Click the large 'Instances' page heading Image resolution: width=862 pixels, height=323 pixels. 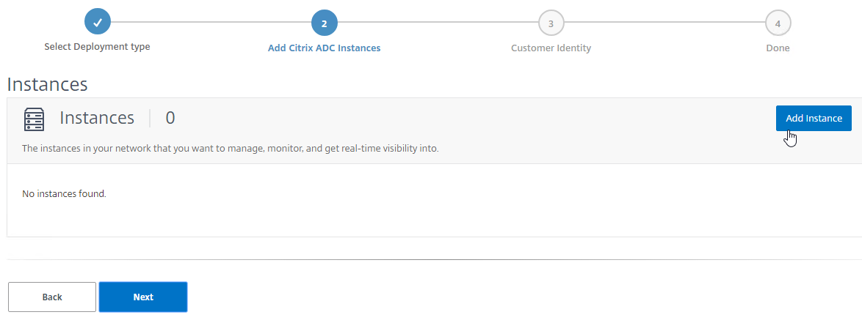(47, 84)
